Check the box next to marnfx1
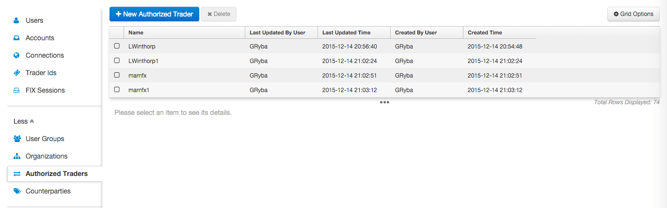Image resolution: width=667 pixels, height=208 pixels. (x=116, y=90)
